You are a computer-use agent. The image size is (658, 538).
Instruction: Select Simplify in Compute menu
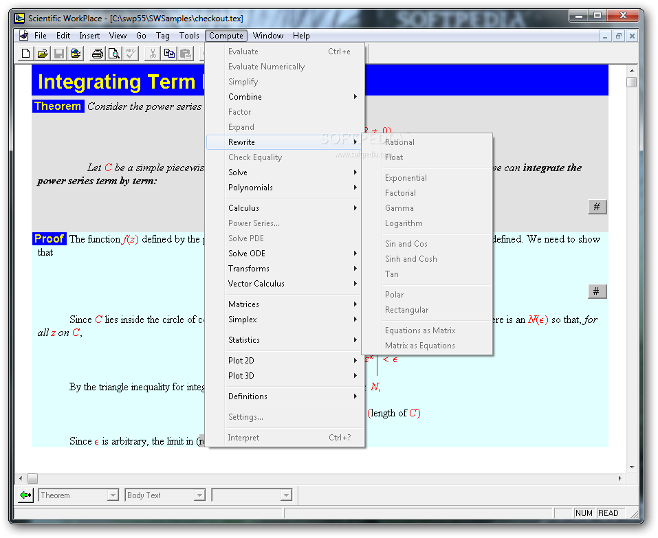[285, 82]
